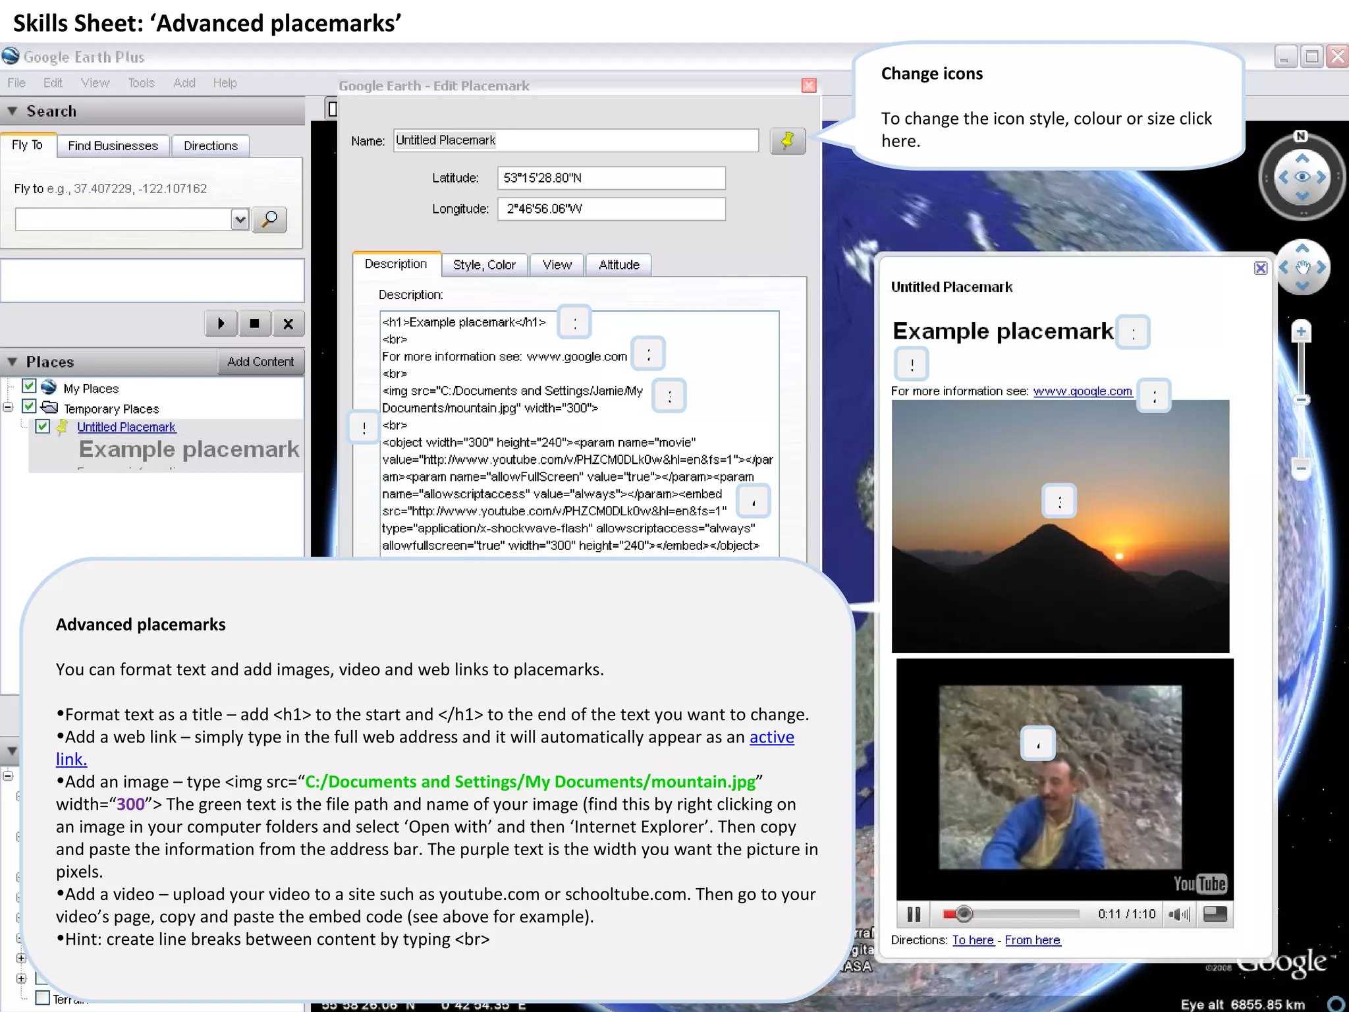Toggle the Terrain layer checkbox
Screen dimensions: 1349x1012
[x=43, y=998]
